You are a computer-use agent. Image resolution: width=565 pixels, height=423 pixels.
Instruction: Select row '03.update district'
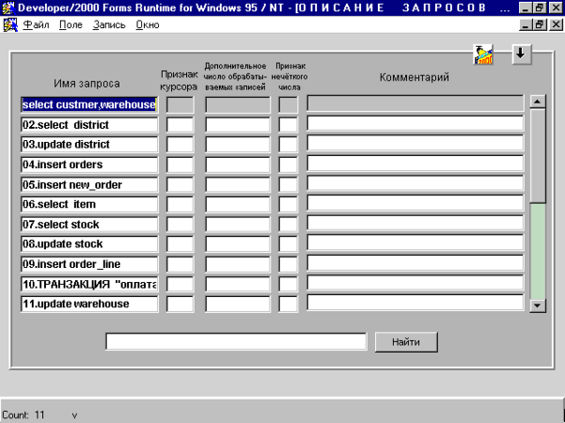pos(90,144)
